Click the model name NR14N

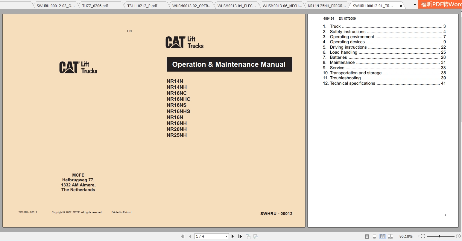click(175, 81)
